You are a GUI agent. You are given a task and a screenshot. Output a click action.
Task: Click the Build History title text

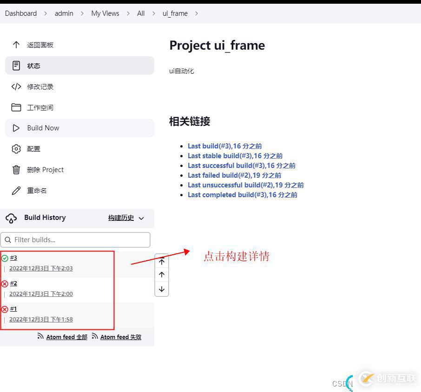click(45, 218)
